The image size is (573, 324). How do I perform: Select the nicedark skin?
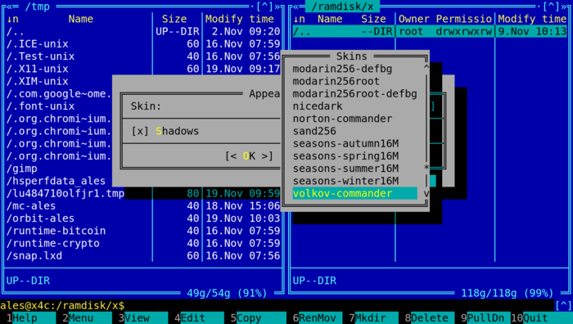(318, 106)
